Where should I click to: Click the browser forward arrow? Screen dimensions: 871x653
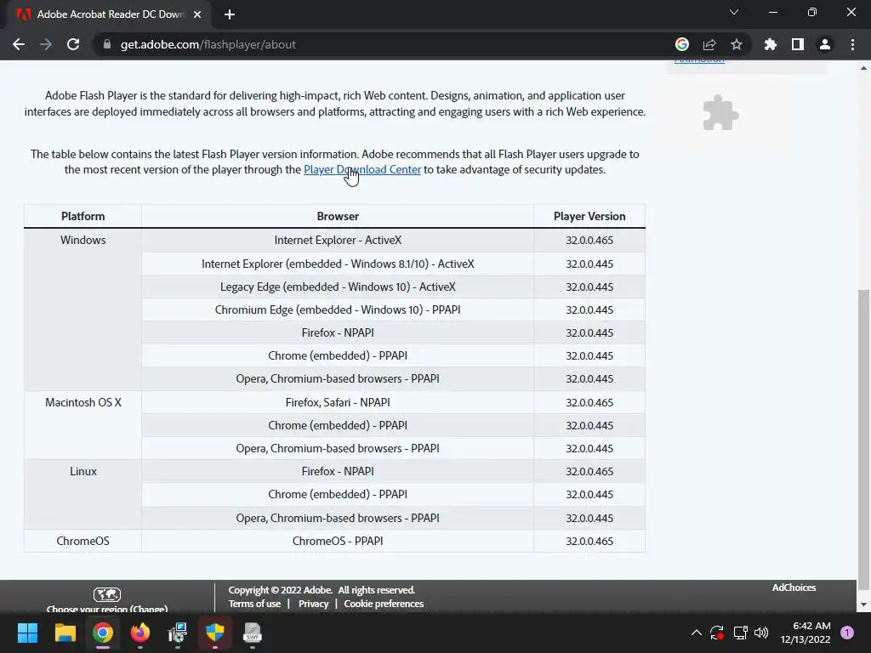click(x=46, y=44)
